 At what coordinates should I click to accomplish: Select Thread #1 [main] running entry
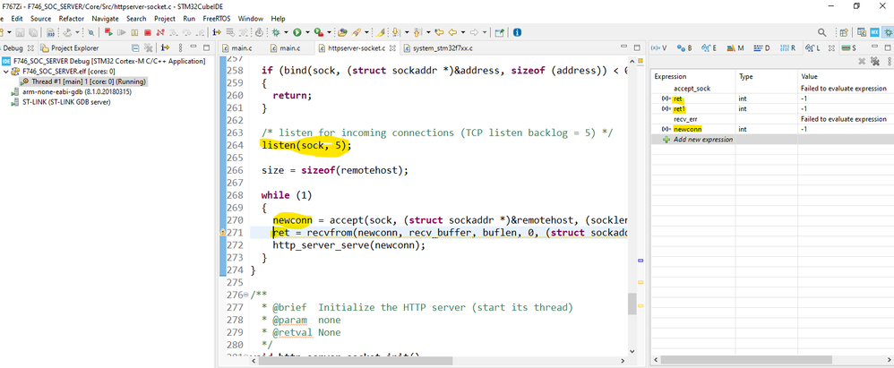pyautogui.click(x=84, y=81)
